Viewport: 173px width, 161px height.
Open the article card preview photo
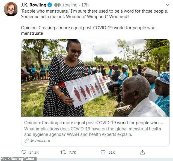point(95,78)
